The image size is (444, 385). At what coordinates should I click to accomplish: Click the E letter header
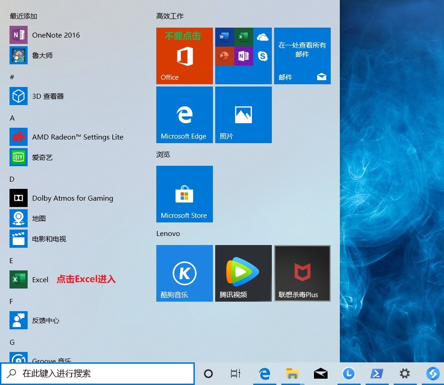11,261
